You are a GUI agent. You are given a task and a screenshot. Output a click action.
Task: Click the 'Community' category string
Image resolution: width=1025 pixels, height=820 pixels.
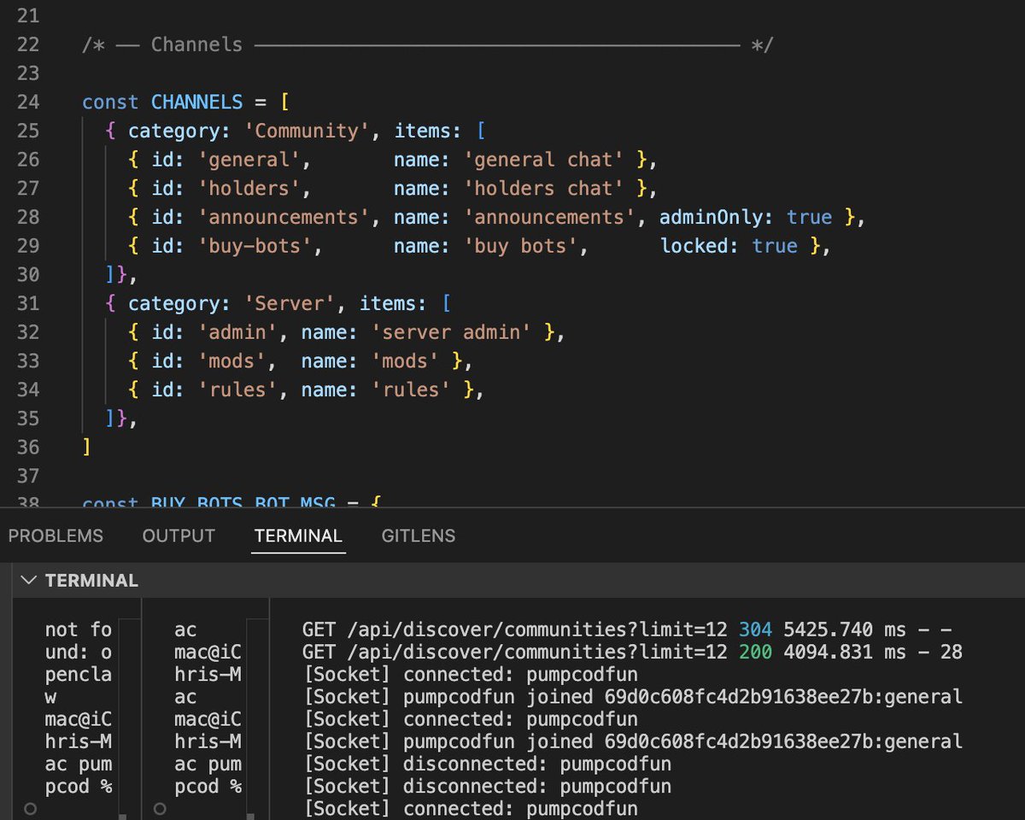point(307,131)
